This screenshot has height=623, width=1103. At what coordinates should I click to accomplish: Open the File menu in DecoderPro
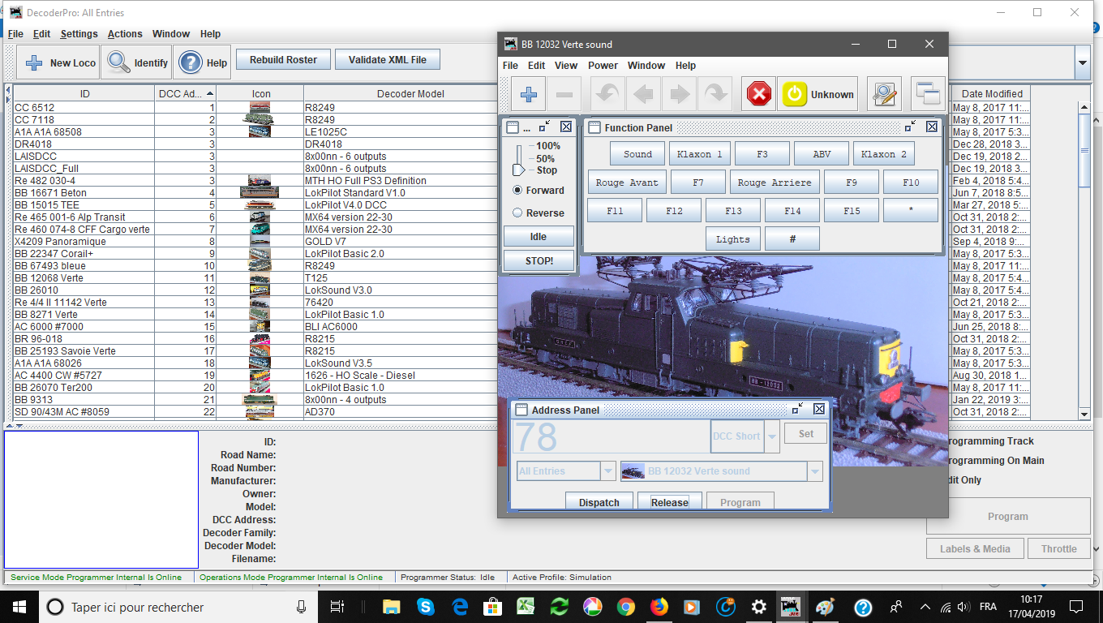(16, 34)
